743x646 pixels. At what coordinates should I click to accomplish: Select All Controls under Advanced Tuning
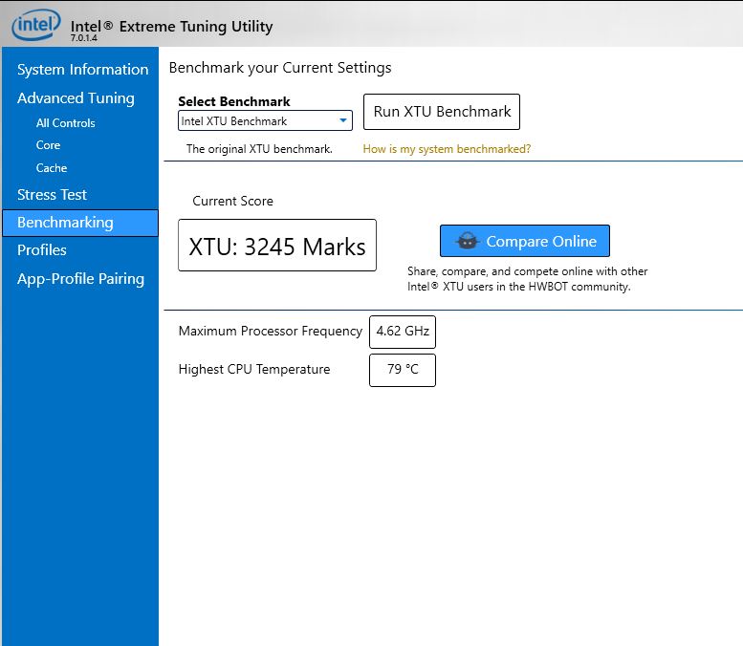pyautogui.click(x=65, y=123)
